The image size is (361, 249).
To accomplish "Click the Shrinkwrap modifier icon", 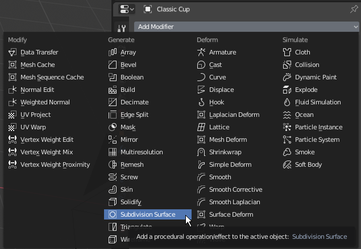I will coord(201,152).
